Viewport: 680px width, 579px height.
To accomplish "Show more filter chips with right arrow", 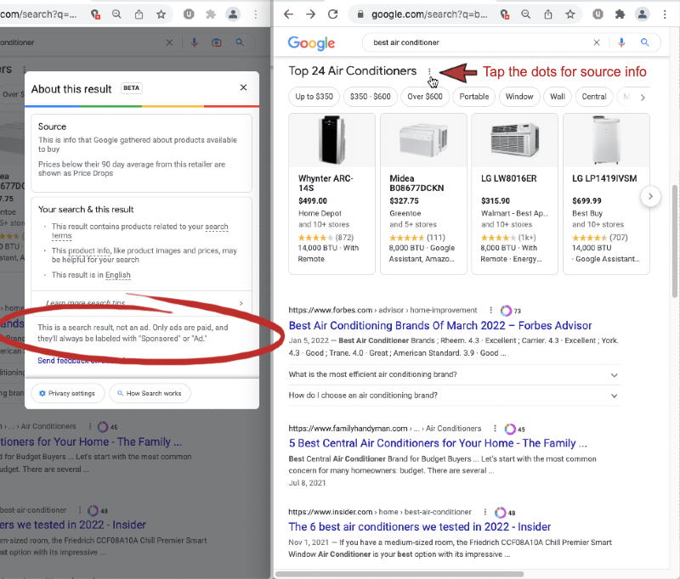I will pyautogui.click(x=643, y=98).
